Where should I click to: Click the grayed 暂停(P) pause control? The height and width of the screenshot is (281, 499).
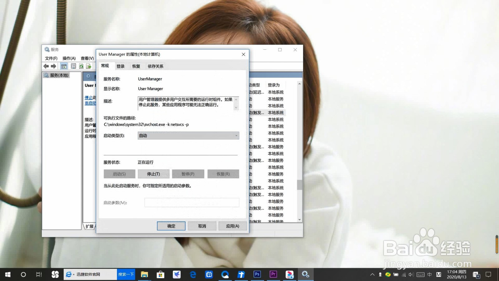[x=188, y=174]
